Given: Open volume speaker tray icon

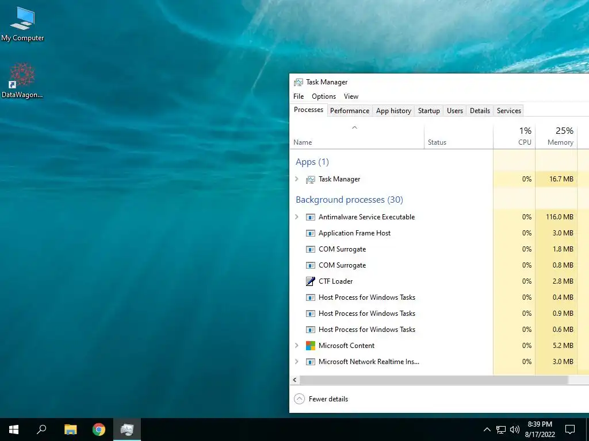Looking at the screenshot, I should tap(515, 430).
